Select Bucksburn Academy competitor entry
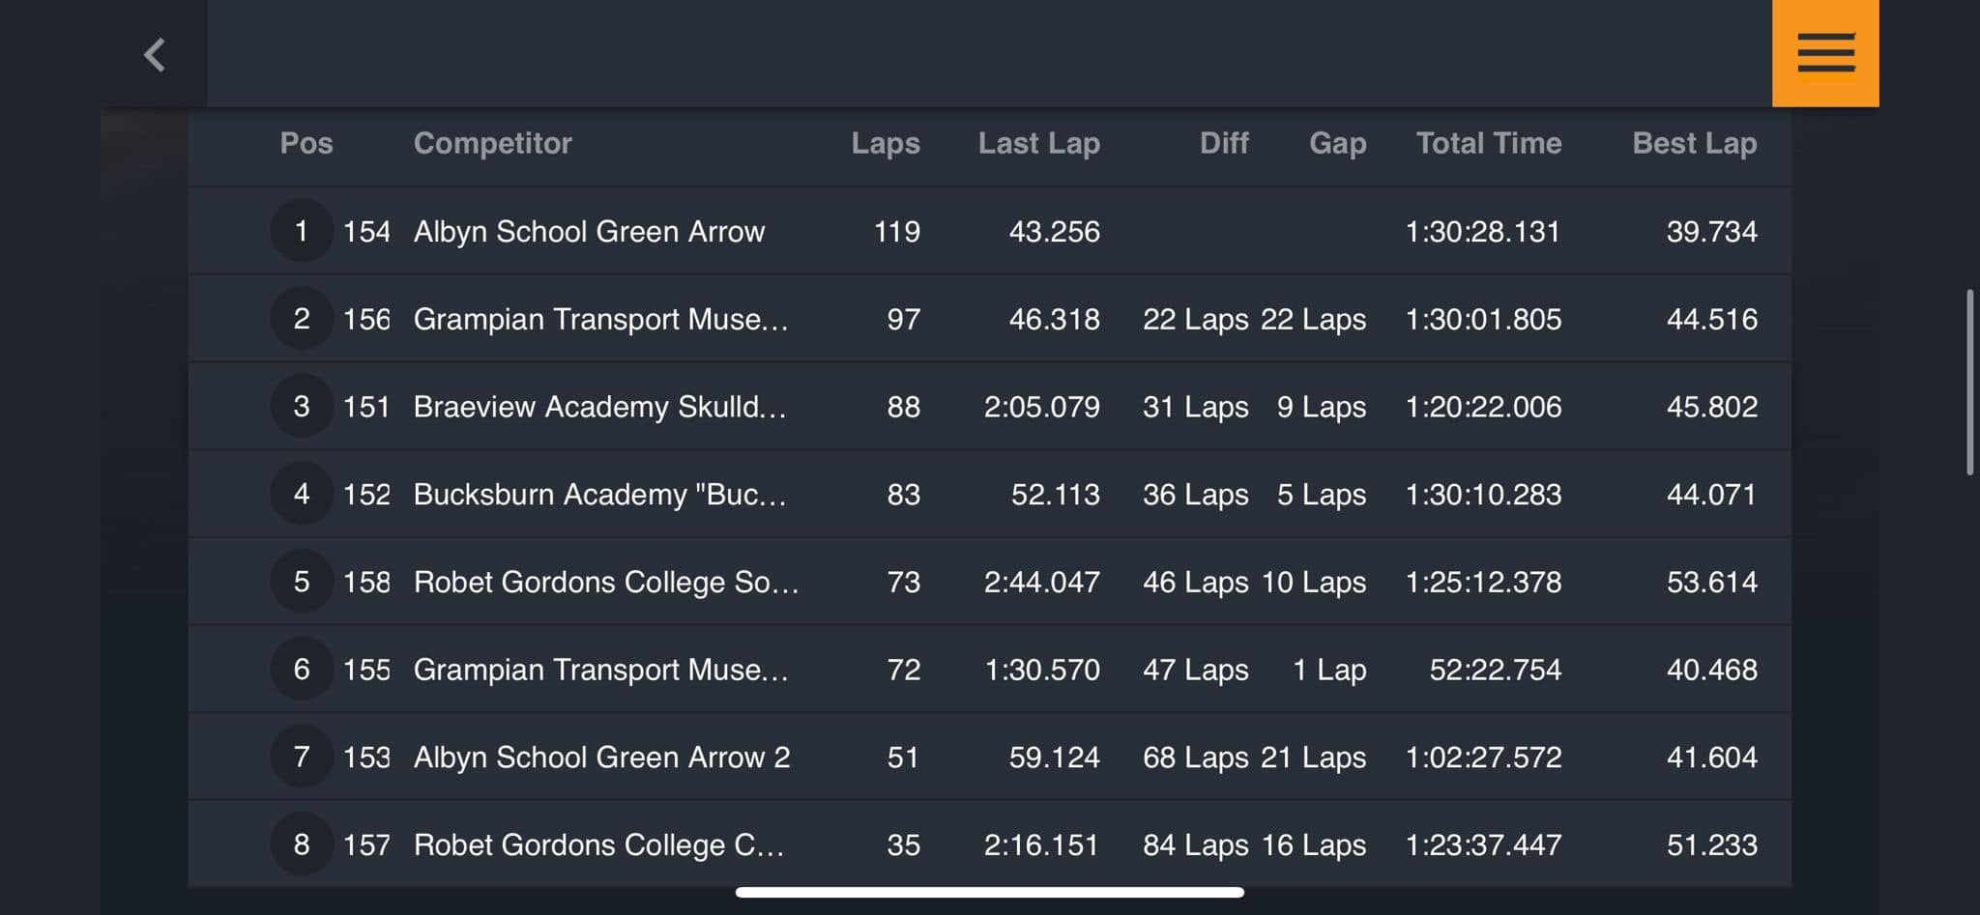This screenshot has height=915, width=1980. tap(599, 495)
